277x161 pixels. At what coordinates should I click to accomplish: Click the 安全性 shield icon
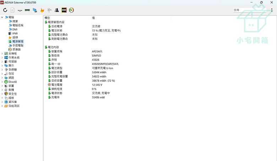click(x=6, y=94)
